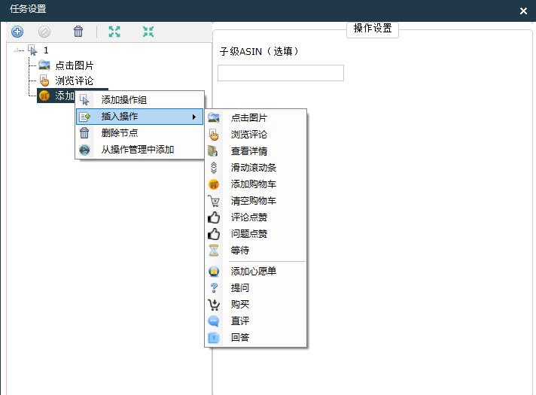The image size is (536, 395).
Task: Click the collapse all arrows icon
Action: [148, 32]
